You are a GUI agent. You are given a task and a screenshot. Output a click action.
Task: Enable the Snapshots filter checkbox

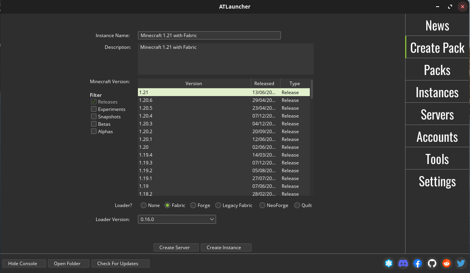[x=94, y=116]
